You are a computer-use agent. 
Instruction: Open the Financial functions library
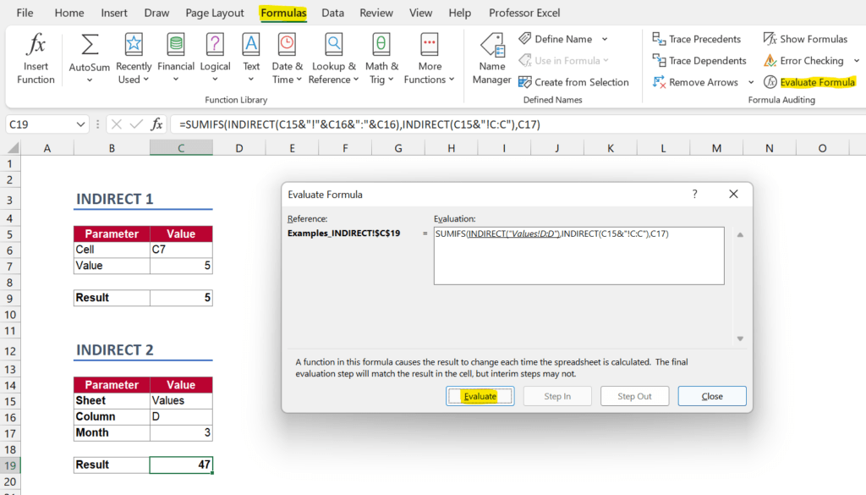tap(176, 58)
